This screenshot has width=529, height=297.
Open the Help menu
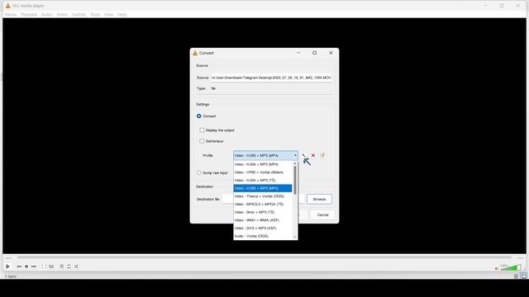[x=122, y=15]
